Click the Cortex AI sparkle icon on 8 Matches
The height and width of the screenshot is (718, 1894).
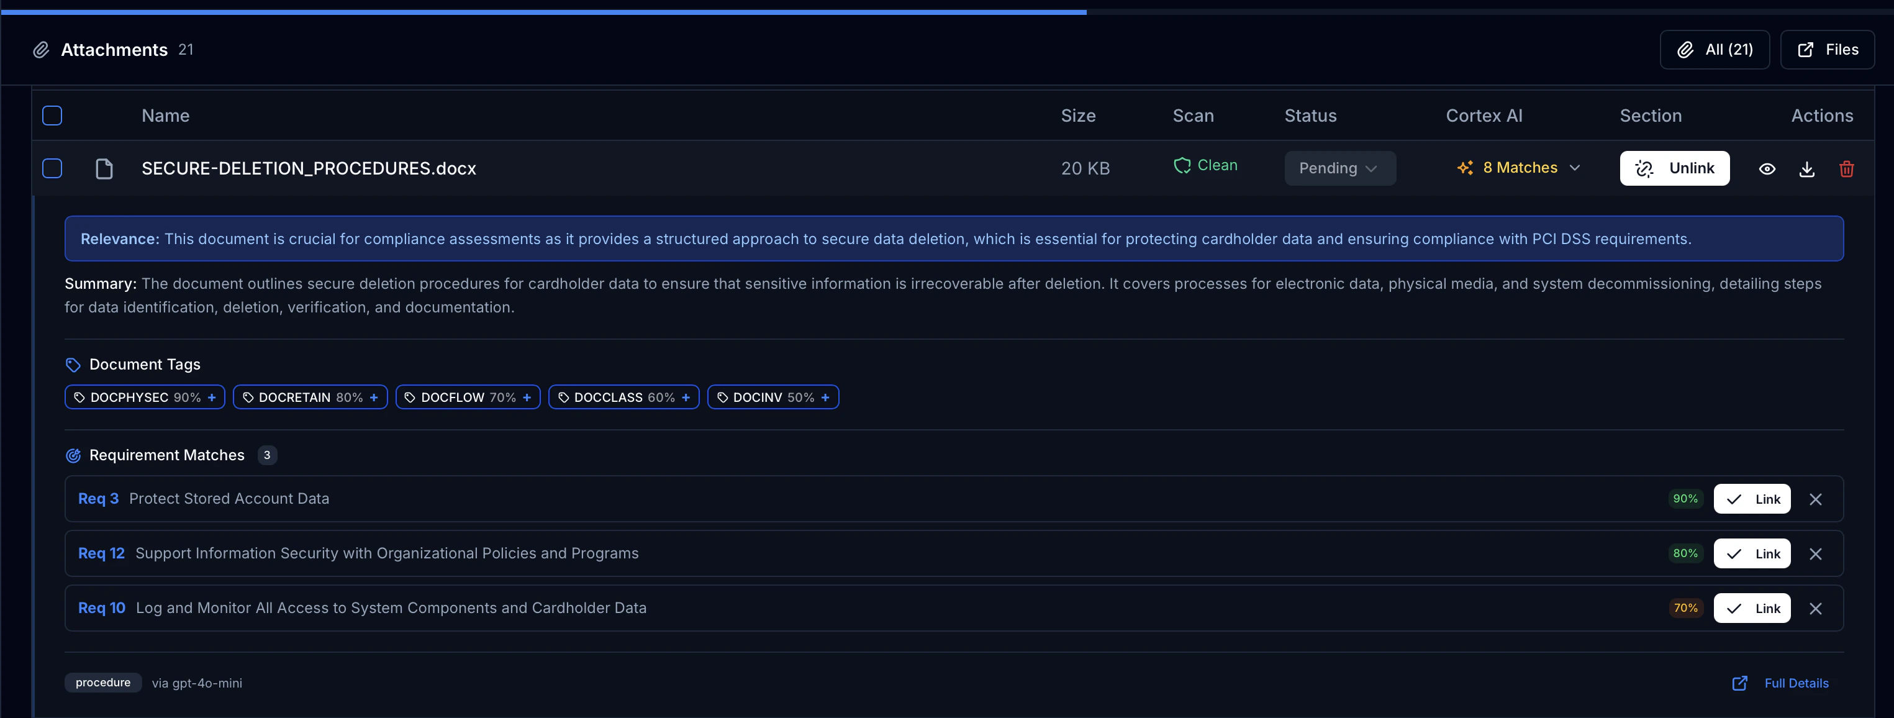click(x=1466, y=168)
